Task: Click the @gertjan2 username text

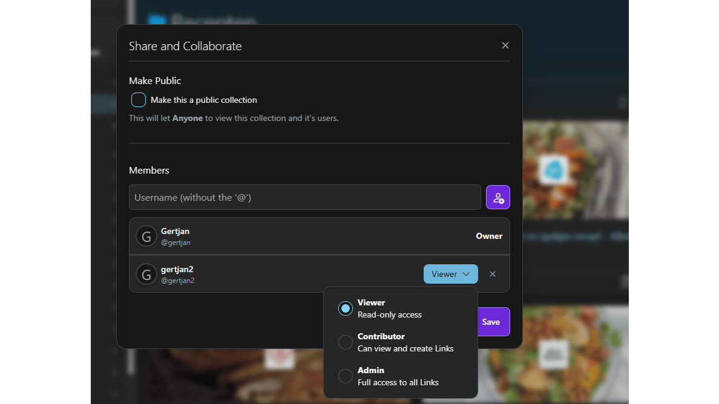Action: (x=177, y=281)
